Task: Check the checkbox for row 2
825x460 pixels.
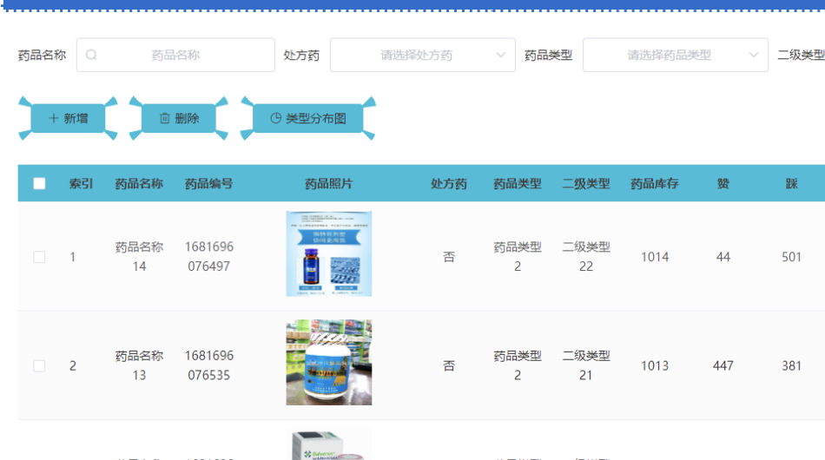Action: [39, 365]
